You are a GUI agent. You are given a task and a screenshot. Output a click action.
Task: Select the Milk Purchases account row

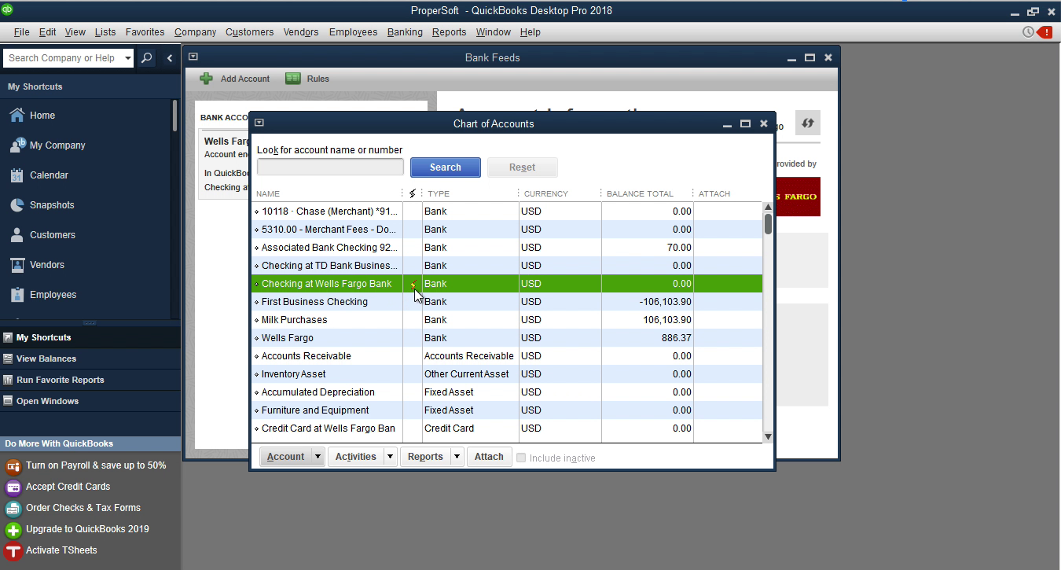click(x=507, y=320)
